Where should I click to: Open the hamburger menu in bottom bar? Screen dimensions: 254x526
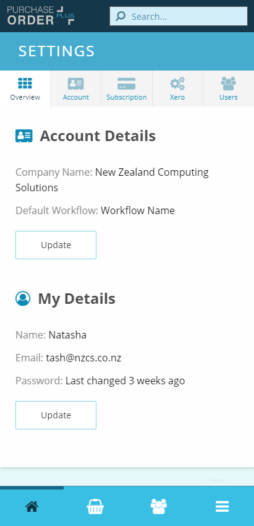point(222,506)
